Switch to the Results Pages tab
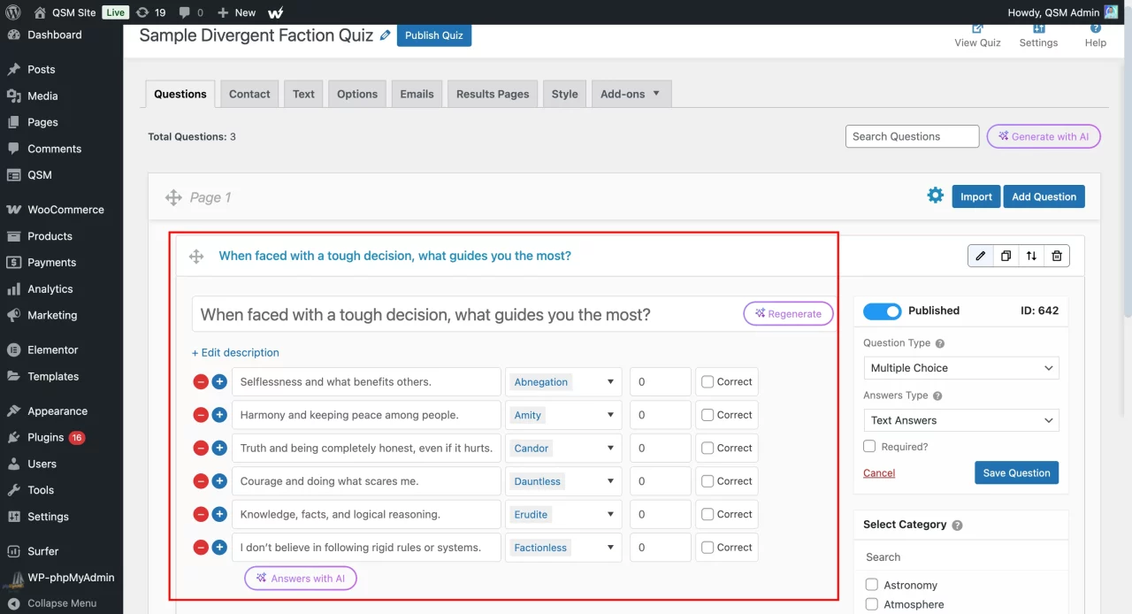Image resolution: width=1132 pixels, height=614 pixels. coord(493,94)
